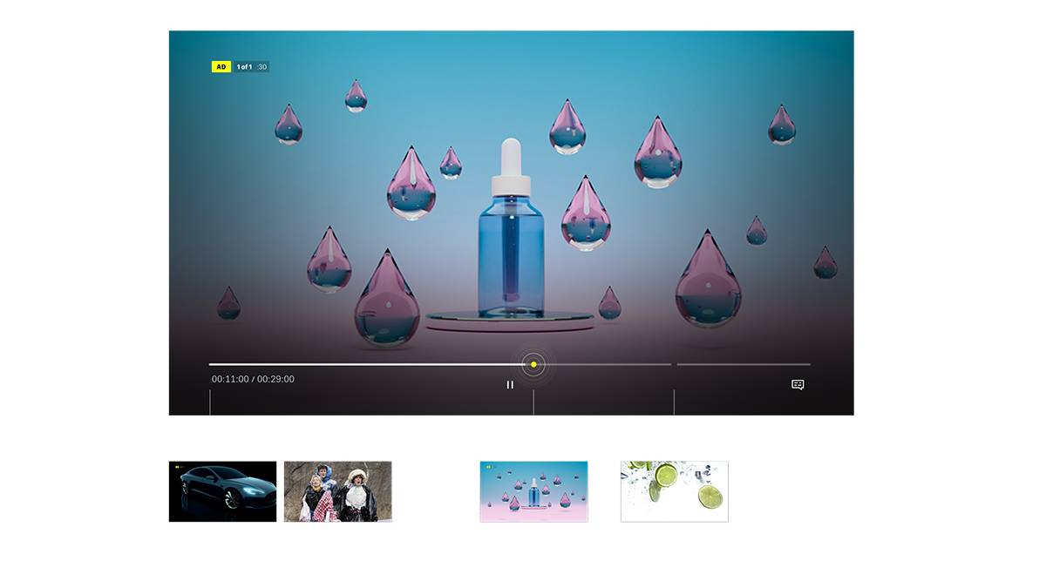Seek in the final short progress bar segment

coord(744,364)
